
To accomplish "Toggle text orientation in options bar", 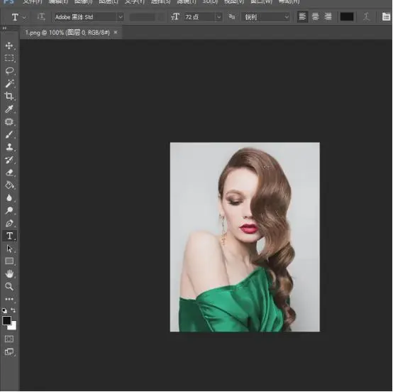I will [x=41, y=17].
